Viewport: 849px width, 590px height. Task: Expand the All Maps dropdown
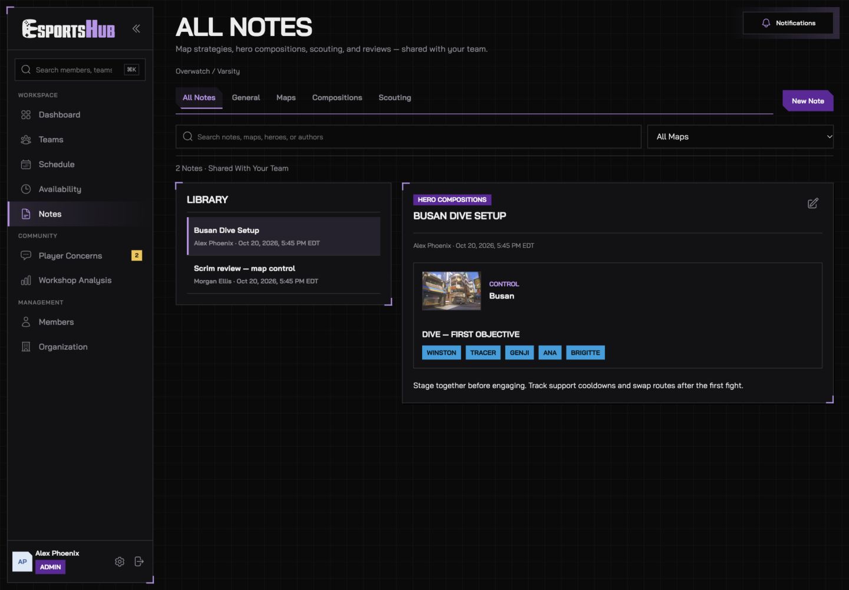click(x=741, y=136)
